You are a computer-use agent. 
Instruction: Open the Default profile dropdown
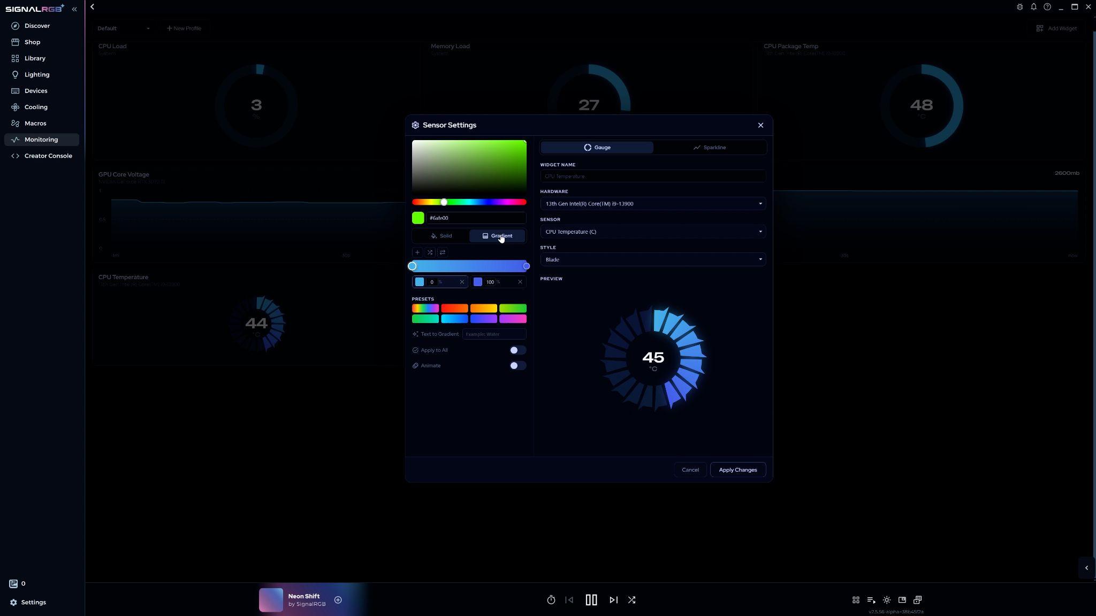(124, 28)
